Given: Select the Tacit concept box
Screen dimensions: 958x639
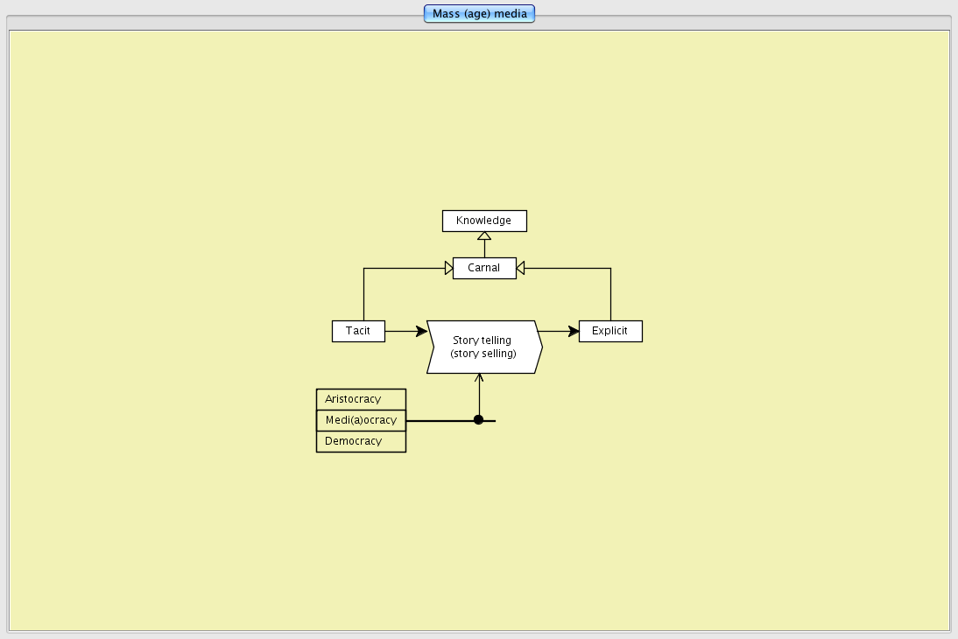Looking at the screenshot, I should [358, 331].
